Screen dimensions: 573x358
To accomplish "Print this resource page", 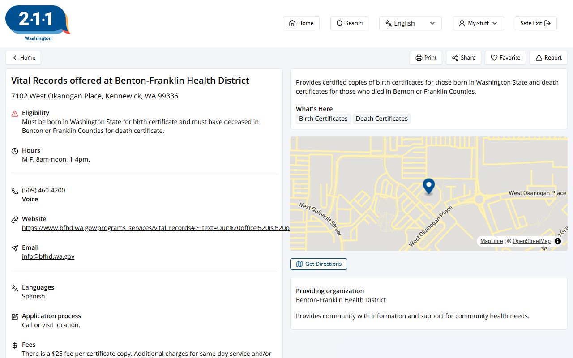I will (426, 58).
